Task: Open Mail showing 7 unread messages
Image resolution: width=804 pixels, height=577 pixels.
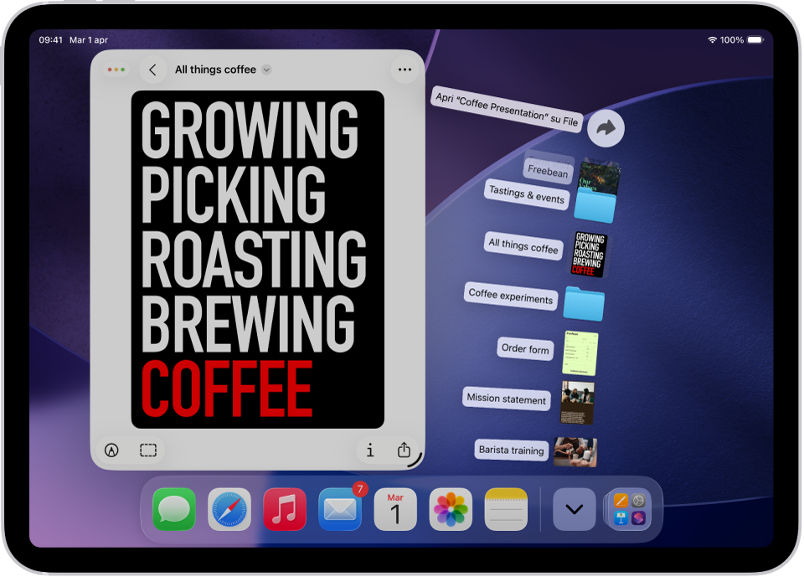Action: pos(340,508)
